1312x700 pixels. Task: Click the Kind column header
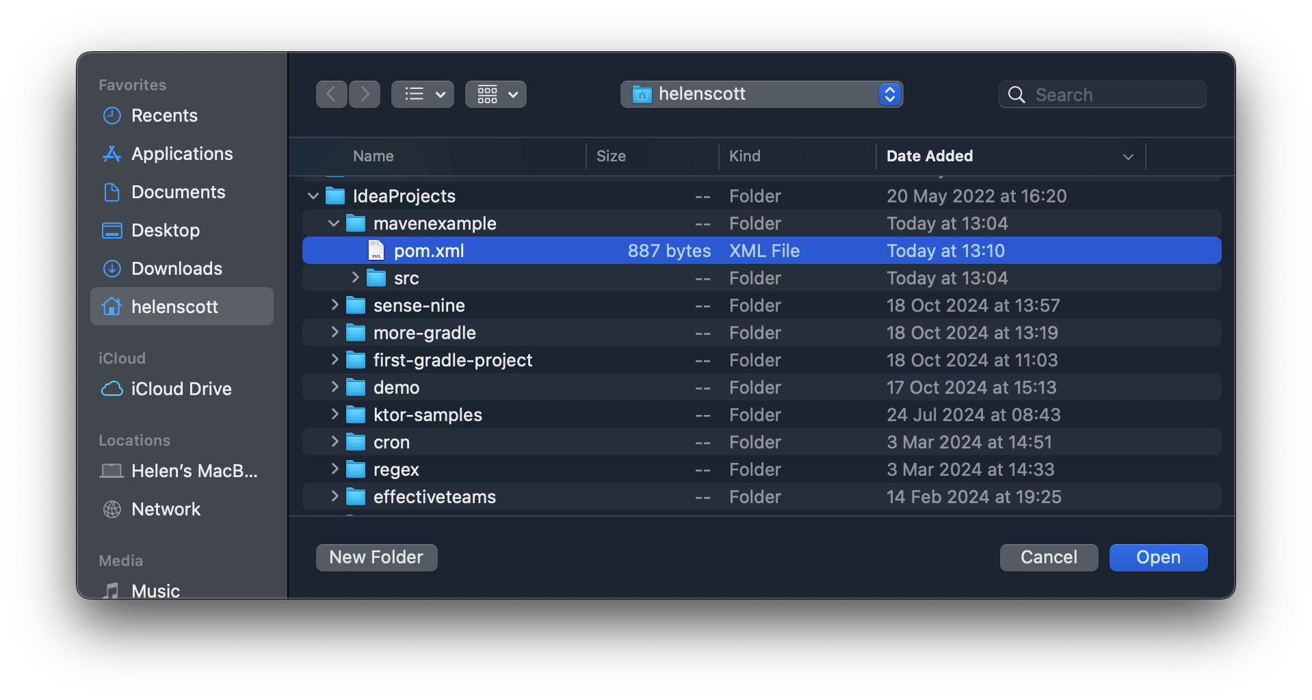point(745,156)
